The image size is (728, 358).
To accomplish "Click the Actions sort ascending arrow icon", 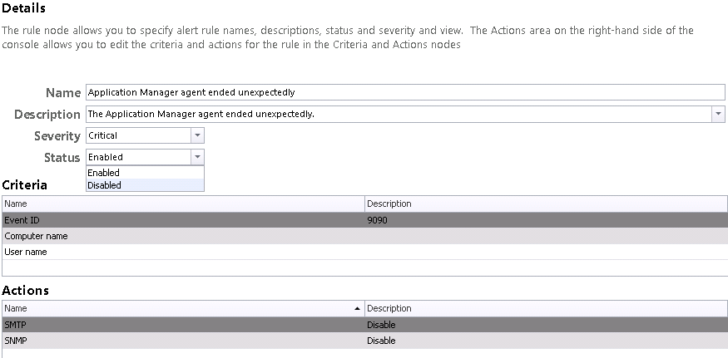I will (357, 308).
